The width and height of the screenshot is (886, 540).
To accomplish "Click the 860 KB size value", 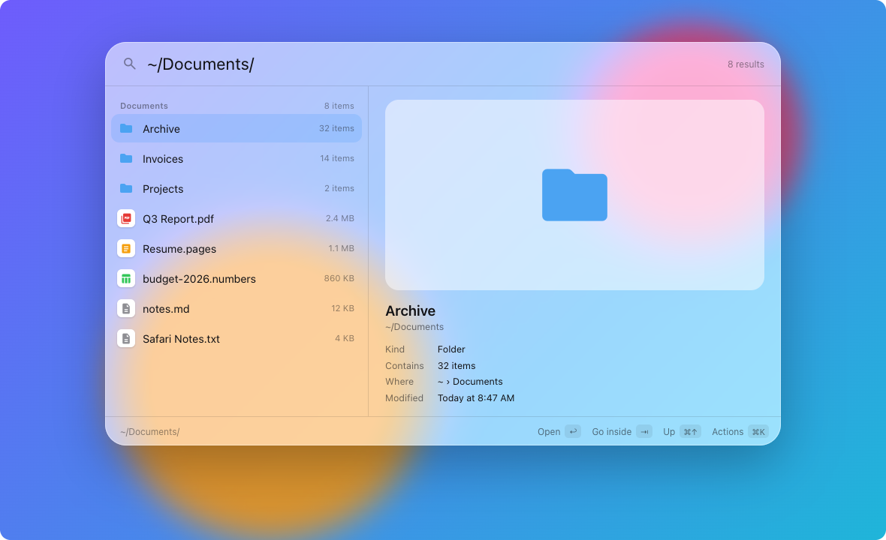I will coord(339,277).
